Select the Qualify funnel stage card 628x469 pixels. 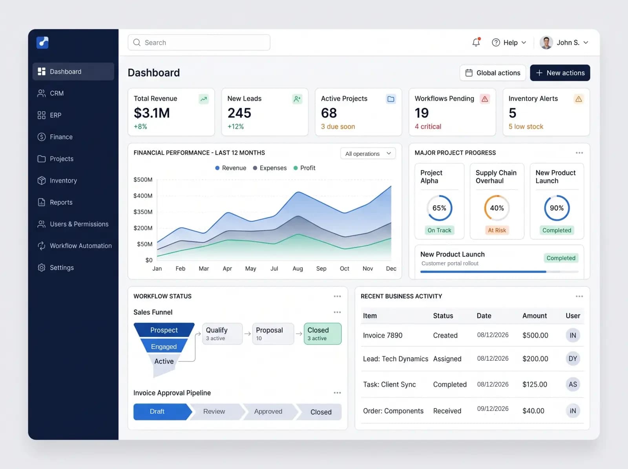(223, 334)
